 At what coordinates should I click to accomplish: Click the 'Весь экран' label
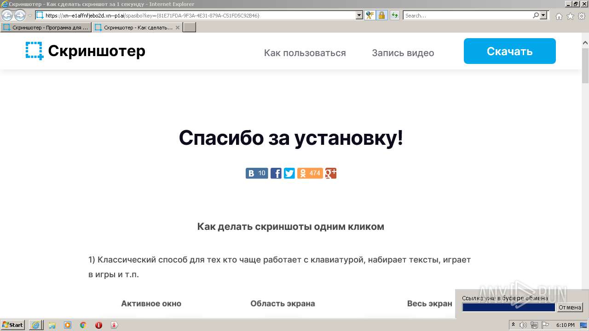429,303
